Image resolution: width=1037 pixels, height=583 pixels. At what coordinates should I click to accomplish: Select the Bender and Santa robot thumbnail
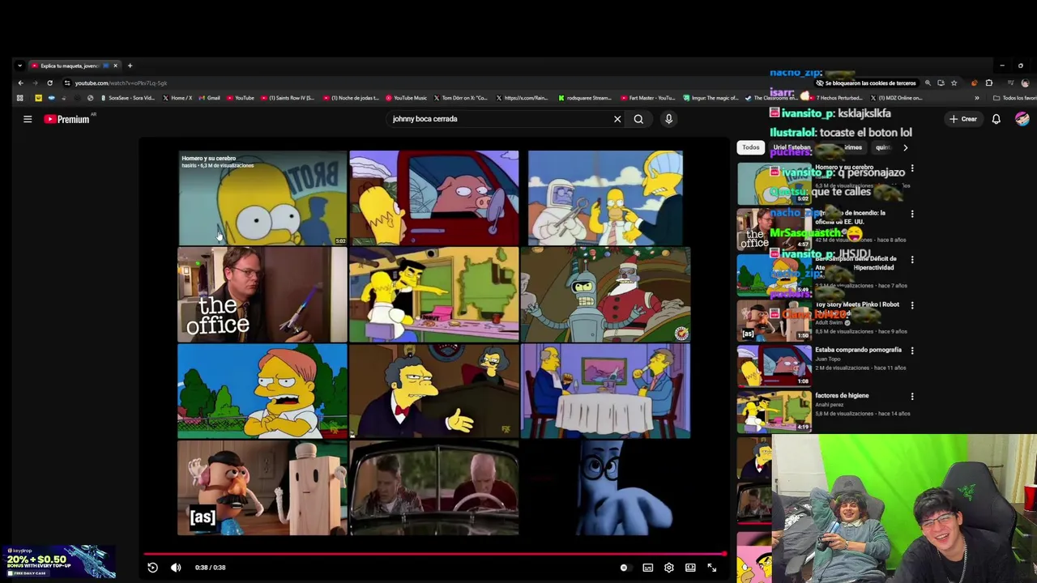pos(606,295)
